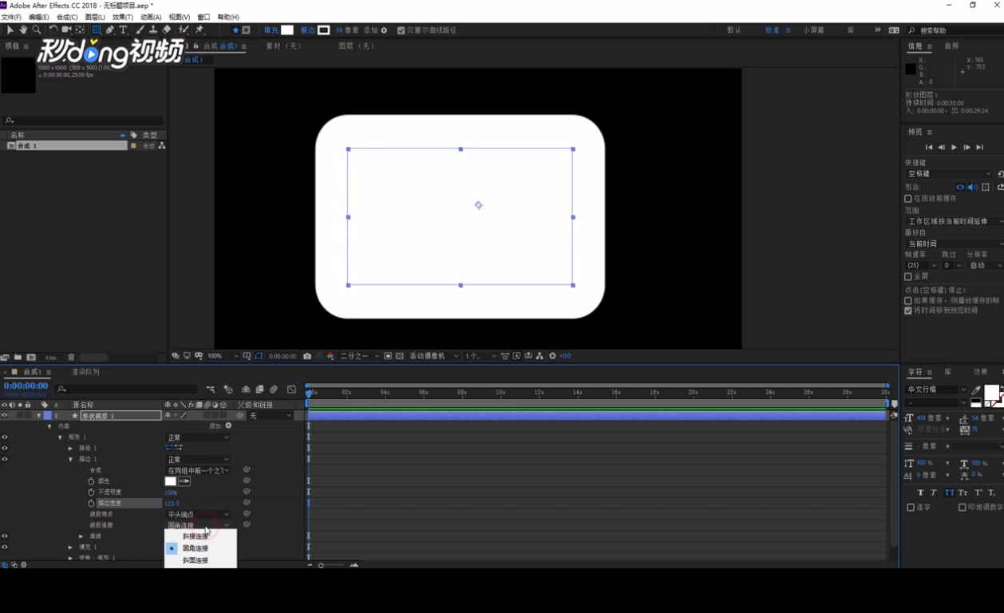The image size is (1004, 613).
Task: Click the 添加 add button in toolbar
Action: [384, 30]
